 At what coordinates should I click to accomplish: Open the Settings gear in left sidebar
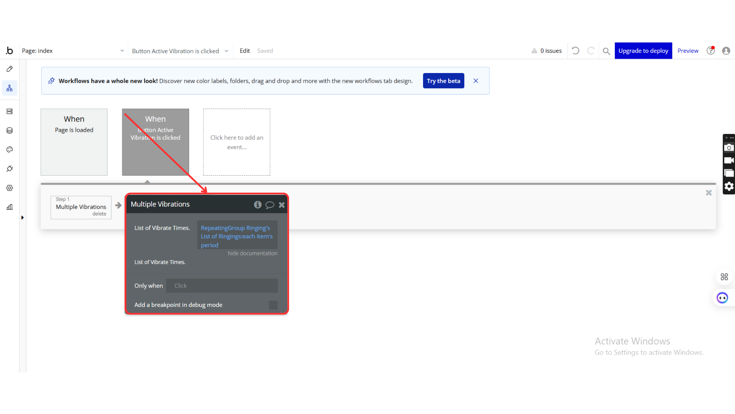tap(9, 188)
